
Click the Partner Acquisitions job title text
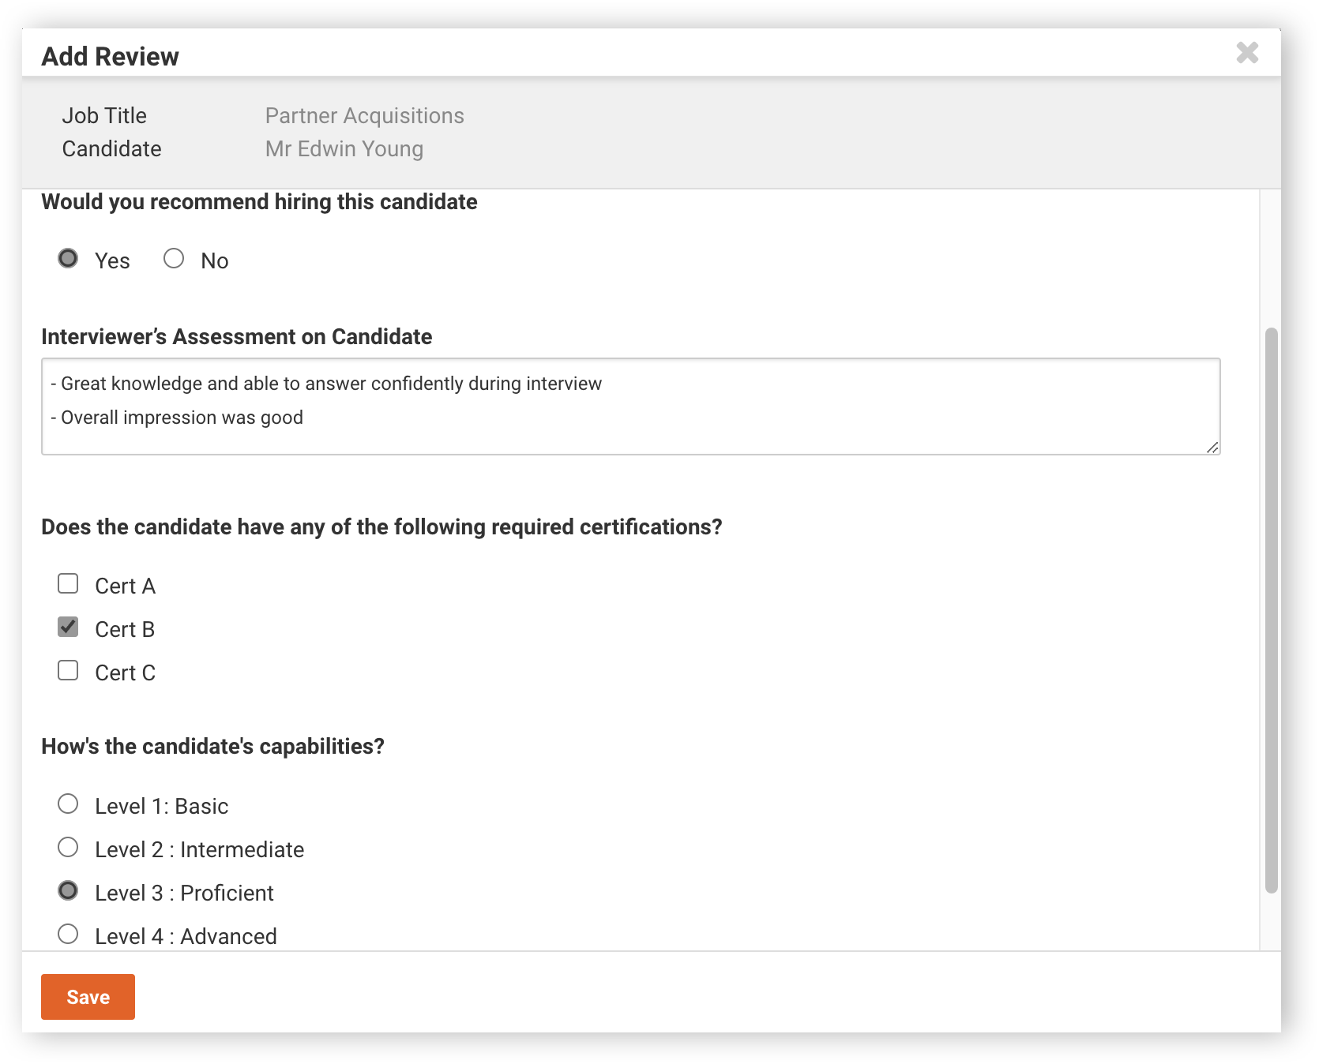pos(364,115)
